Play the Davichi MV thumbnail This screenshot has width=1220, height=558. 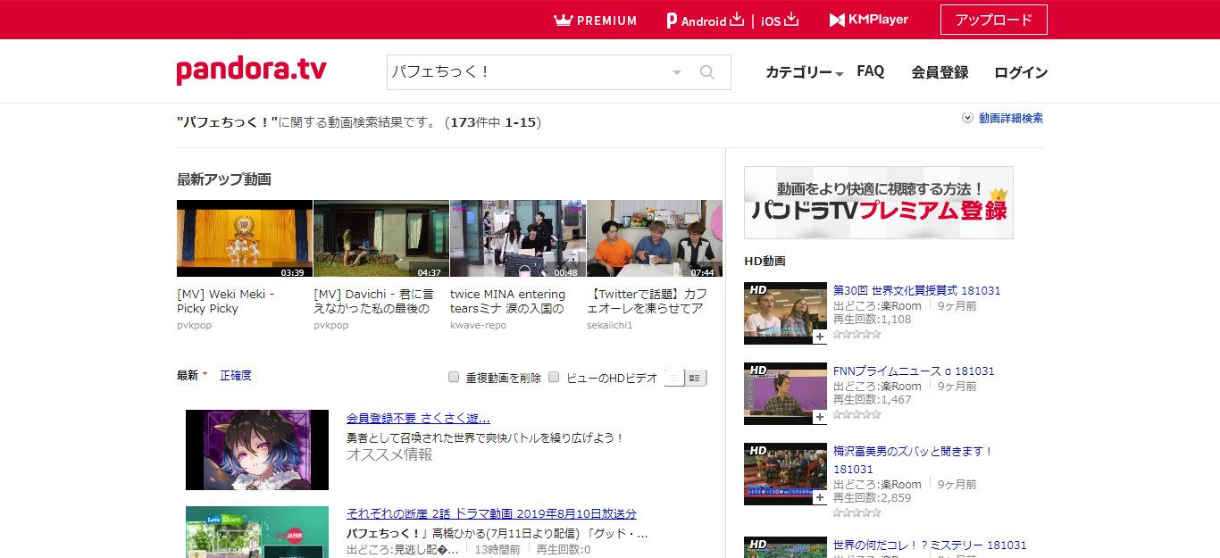[x=381, y=238]
